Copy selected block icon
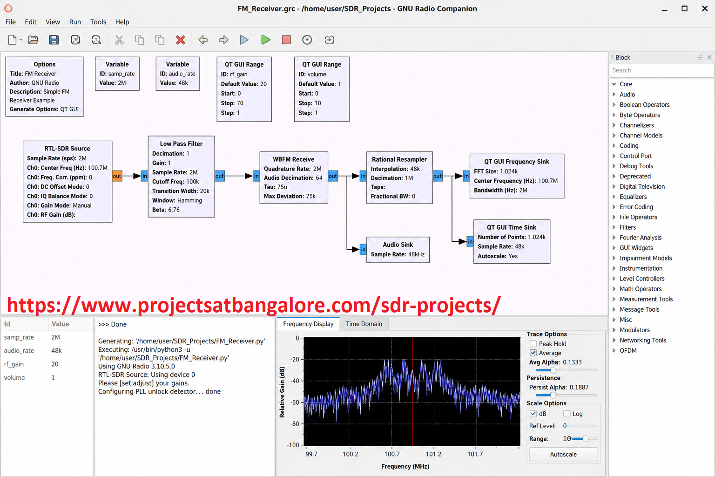 click(139, 40)
